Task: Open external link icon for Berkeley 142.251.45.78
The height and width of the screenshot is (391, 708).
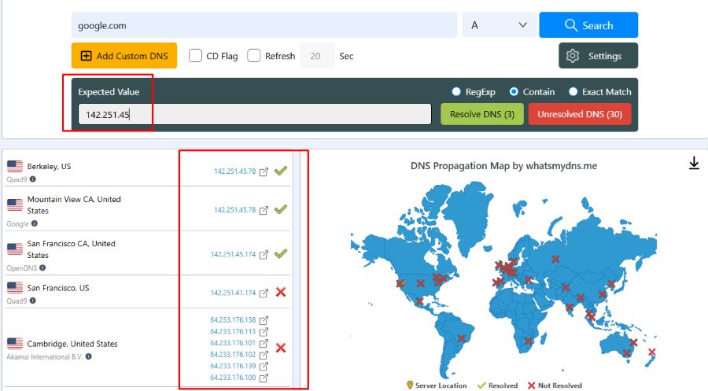Action: click(264, 172)
